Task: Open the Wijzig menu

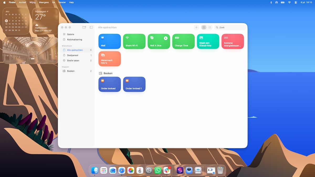Action: pos(33,2)
